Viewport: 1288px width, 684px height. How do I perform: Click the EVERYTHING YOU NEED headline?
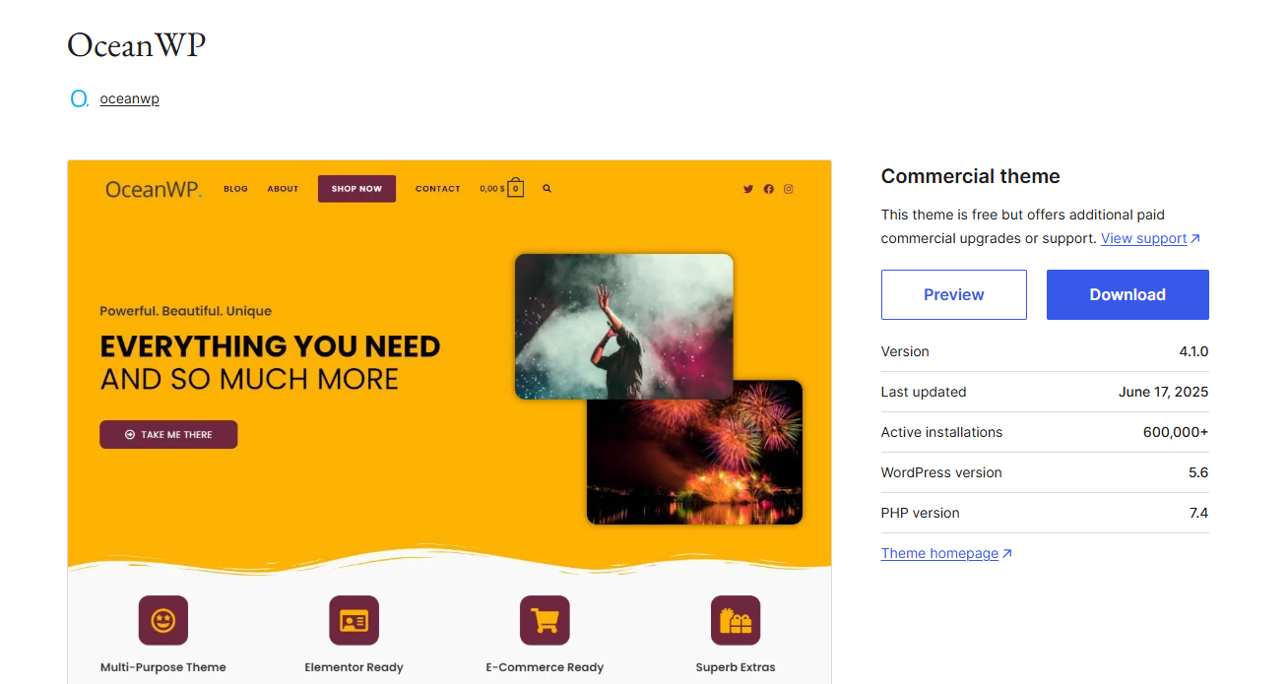tap(270, 346)
